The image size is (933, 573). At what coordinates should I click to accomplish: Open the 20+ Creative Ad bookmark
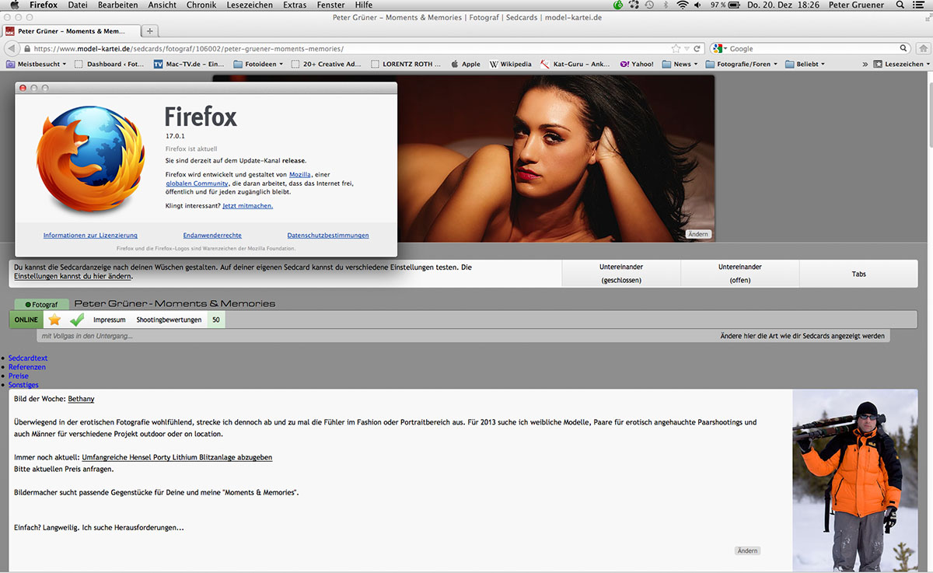(x=327, y=64)
